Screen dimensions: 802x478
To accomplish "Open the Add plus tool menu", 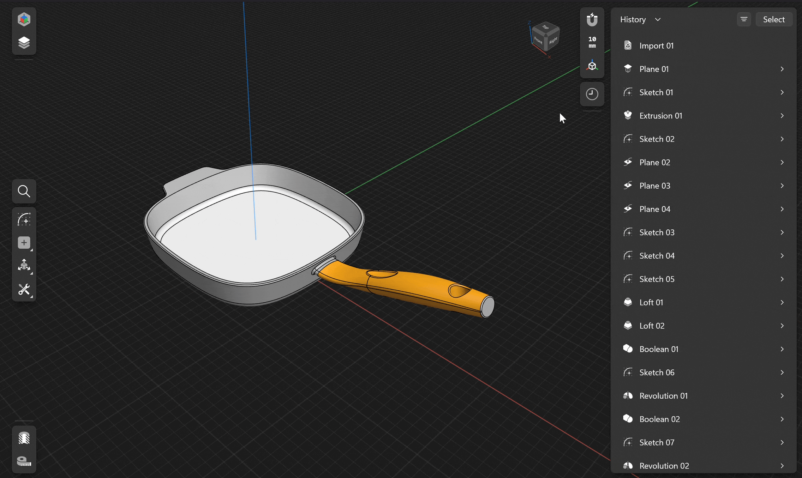I will (24, 243).
